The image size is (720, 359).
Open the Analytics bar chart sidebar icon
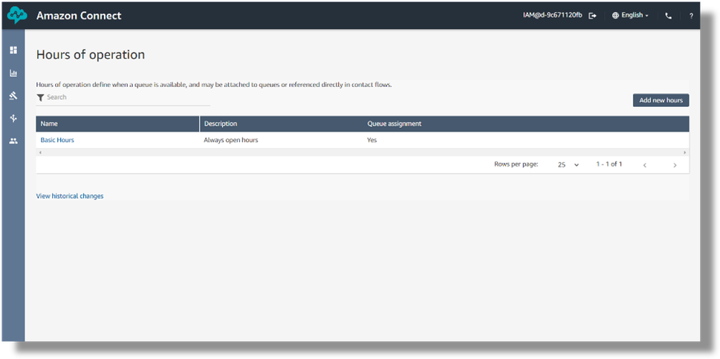click(x=13, y=74)
